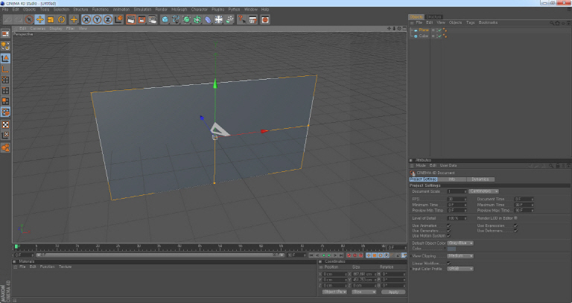Viewport: 572px width, 303px height.
Task: Open the View Clipping dropdown
Action: pyautogui.click(x=460, y=255)
